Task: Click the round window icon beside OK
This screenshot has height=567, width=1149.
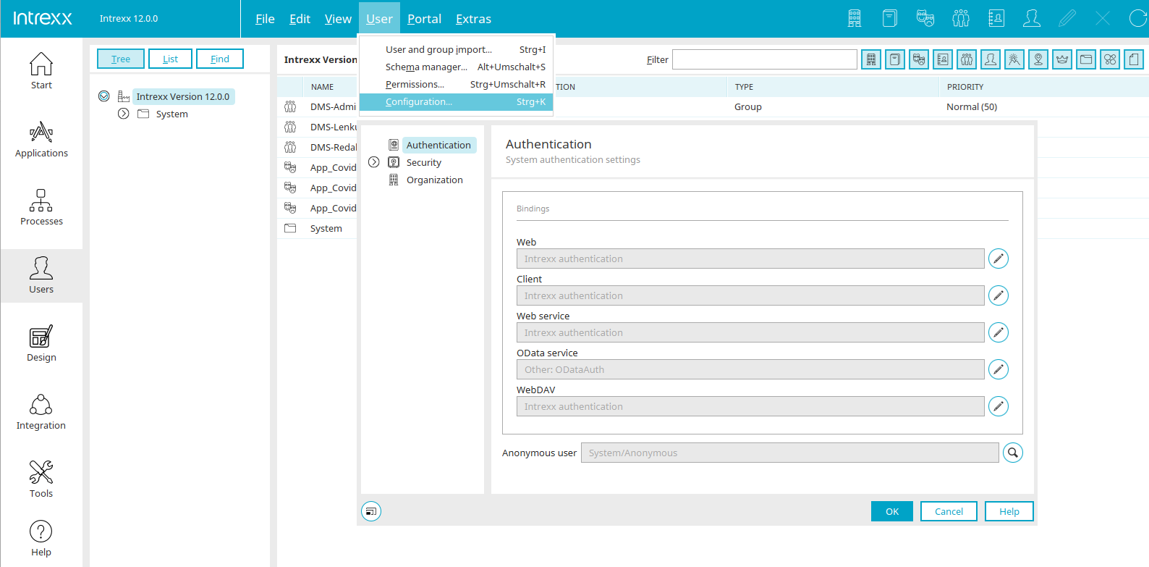Action: click(371, 511)
